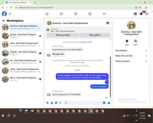The image size is (153, 123).
Task: Open the Reels video icon
Action: click(x=76, y=14)
